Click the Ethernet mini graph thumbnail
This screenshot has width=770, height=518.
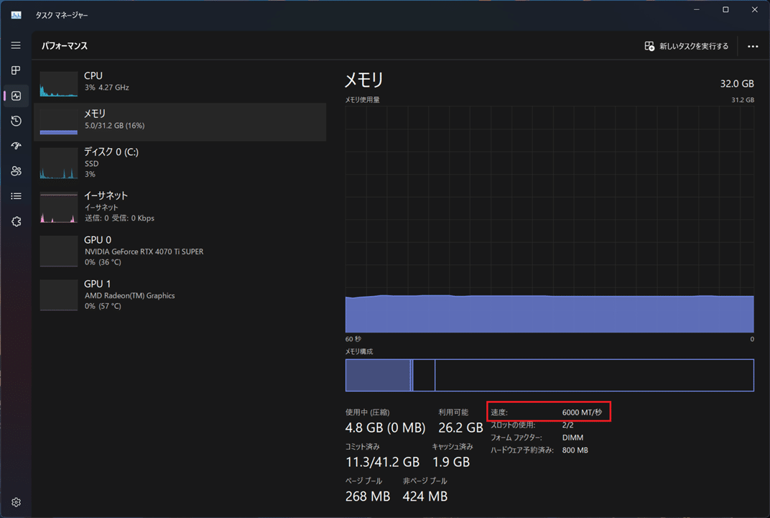click(59, 207)
